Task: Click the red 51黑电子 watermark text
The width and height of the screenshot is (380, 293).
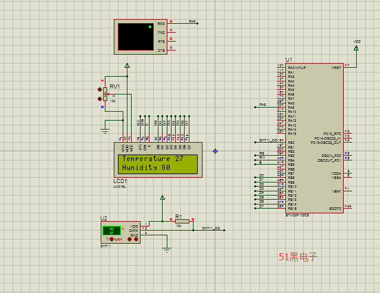Action: coord(298,257)
